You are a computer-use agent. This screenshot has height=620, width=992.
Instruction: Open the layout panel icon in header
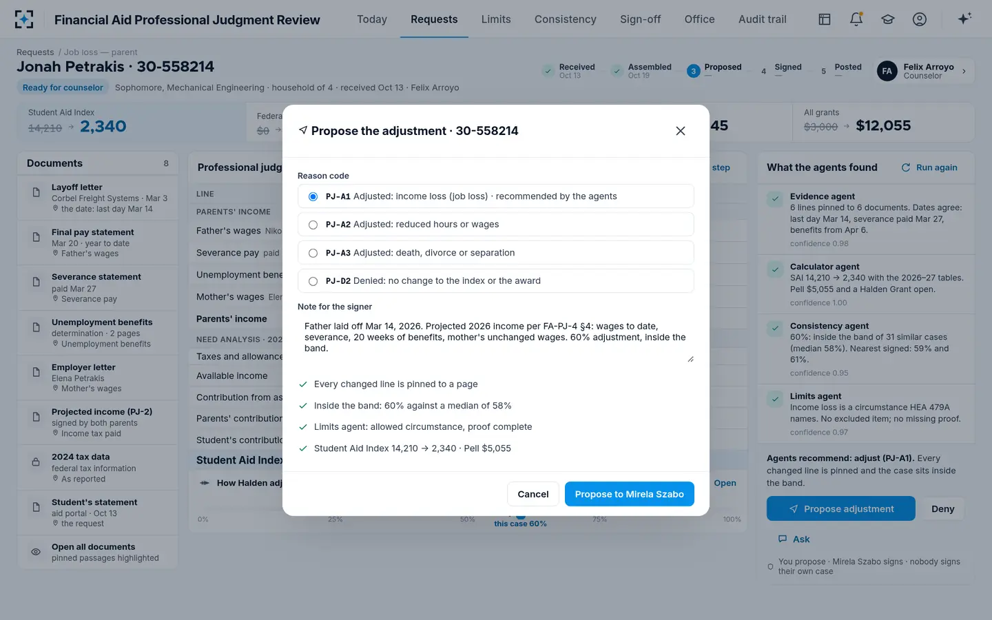coord(825,19)
